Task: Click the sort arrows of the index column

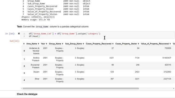Action: tap(24, 44)
